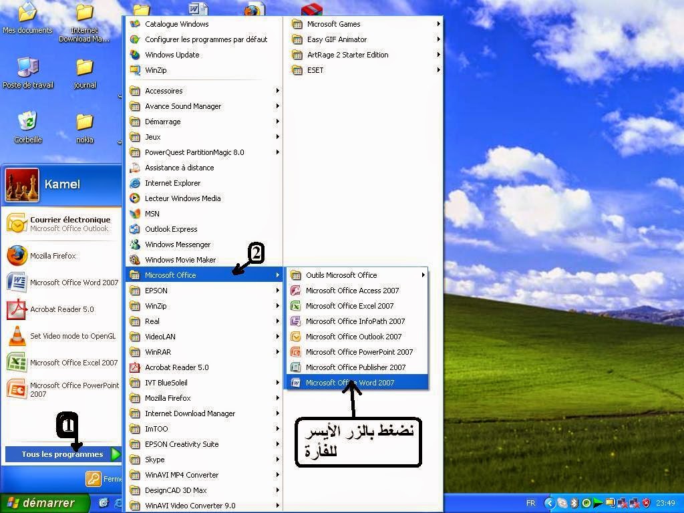This screenshot has width=684, height=513.
Task: Expand the ESET submenu arrow
Action: point(438,69)
